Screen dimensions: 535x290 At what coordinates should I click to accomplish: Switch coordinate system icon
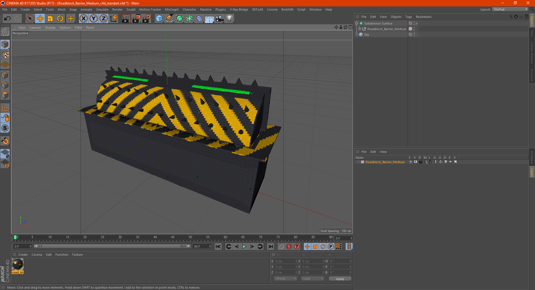pyautogui.click(x=114, y=19)
